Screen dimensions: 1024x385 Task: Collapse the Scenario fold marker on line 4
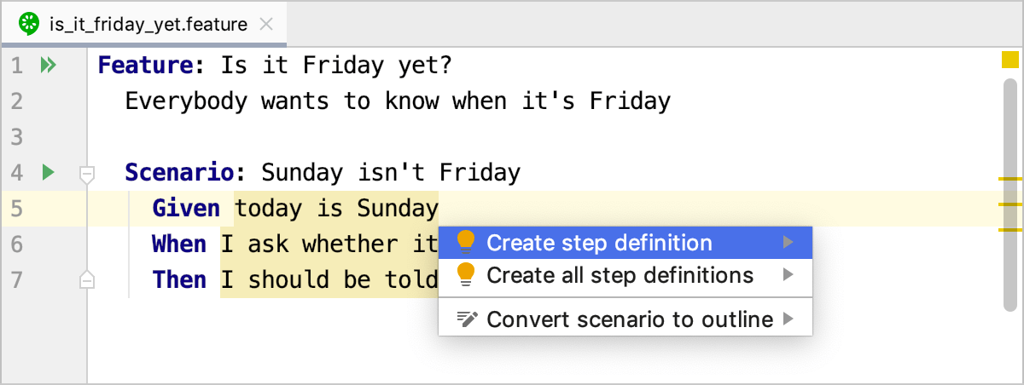point(86,174)
